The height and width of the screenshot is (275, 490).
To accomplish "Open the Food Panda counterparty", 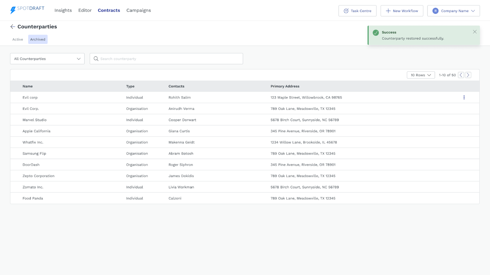I will coord(33,198).
